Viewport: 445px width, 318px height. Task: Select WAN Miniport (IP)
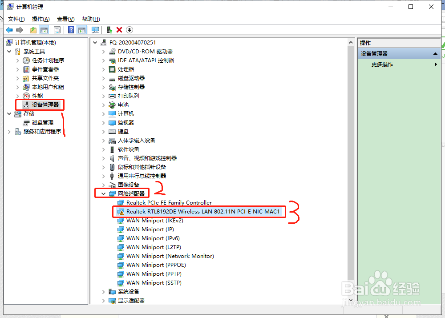tap(150, 229)
